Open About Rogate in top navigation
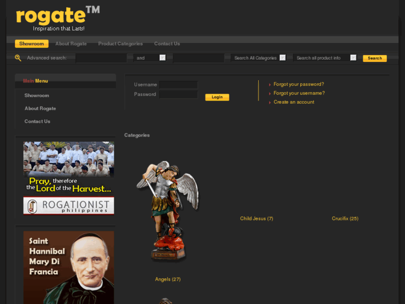 71,44
